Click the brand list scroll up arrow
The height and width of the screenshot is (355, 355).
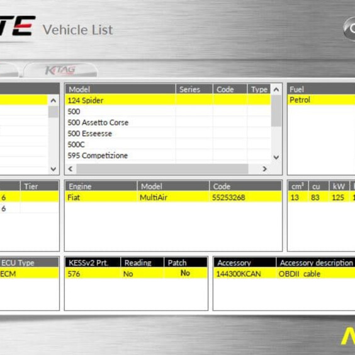pos(54,101)
